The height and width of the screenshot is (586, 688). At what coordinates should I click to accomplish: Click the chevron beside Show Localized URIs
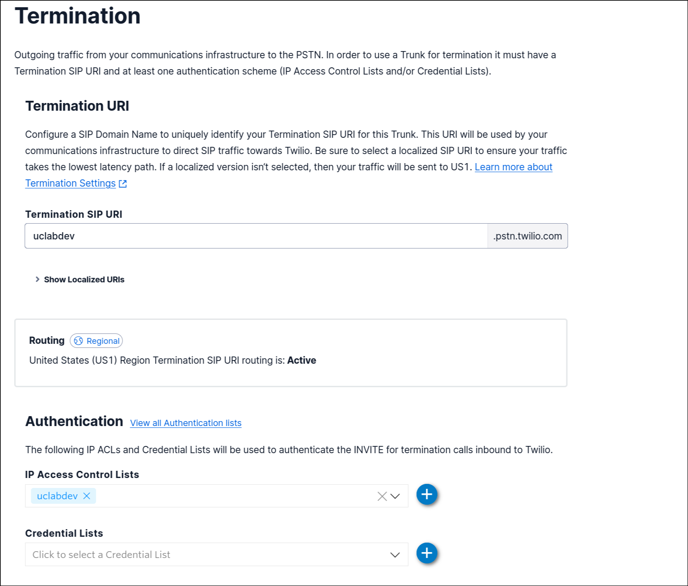tap(37, 279)
